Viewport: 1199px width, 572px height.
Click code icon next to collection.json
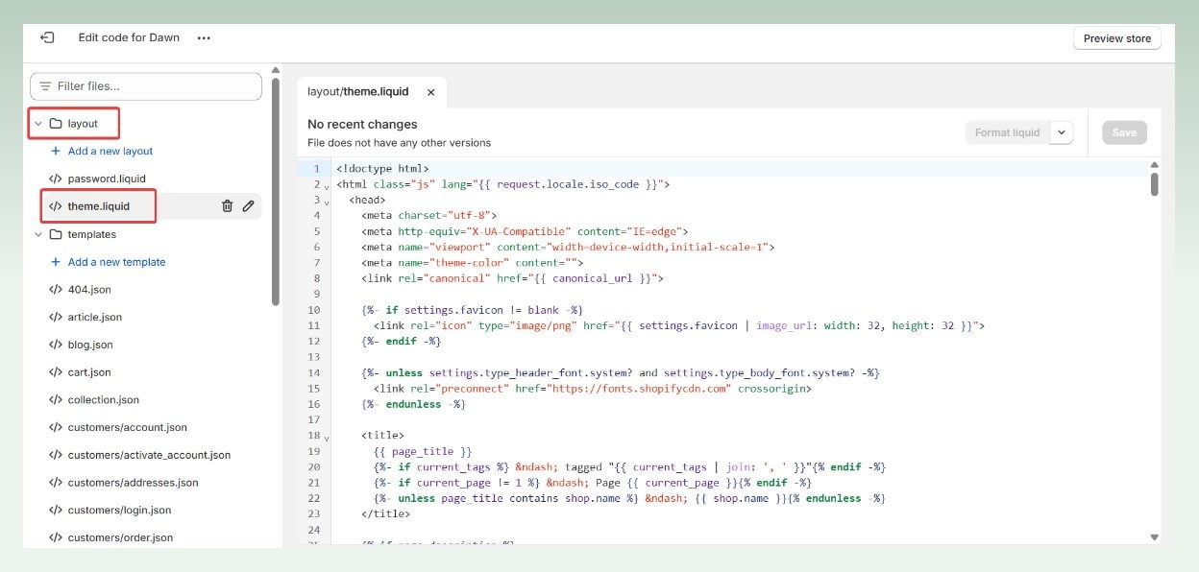pyautogui.click(x=56, y=400)
